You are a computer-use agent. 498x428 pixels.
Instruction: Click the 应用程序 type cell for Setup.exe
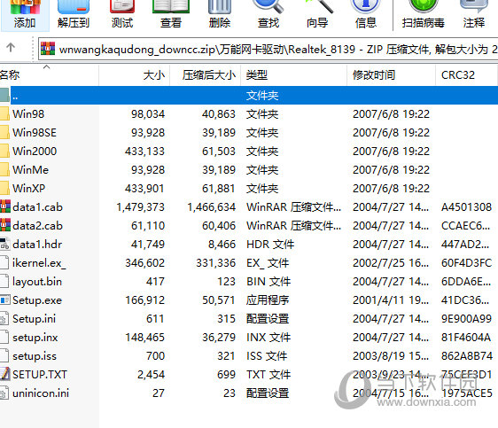268,300
